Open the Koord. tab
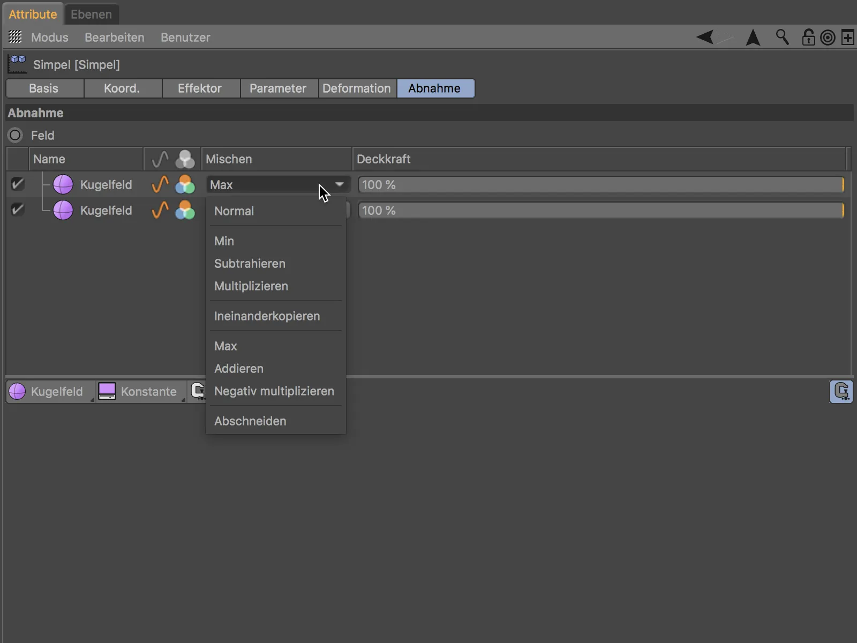The height and width of the screenshot is (643, 857). pyautogui.click(x=123, y=88)
